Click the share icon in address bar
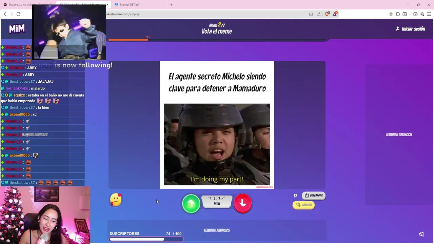 click(x=319, y=14)
